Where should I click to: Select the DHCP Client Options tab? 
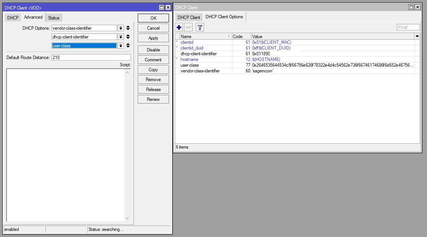(224, 17)
